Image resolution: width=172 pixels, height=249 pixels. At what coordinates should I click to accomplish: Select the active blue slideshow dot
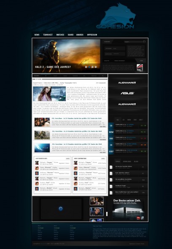coord(89,67)
